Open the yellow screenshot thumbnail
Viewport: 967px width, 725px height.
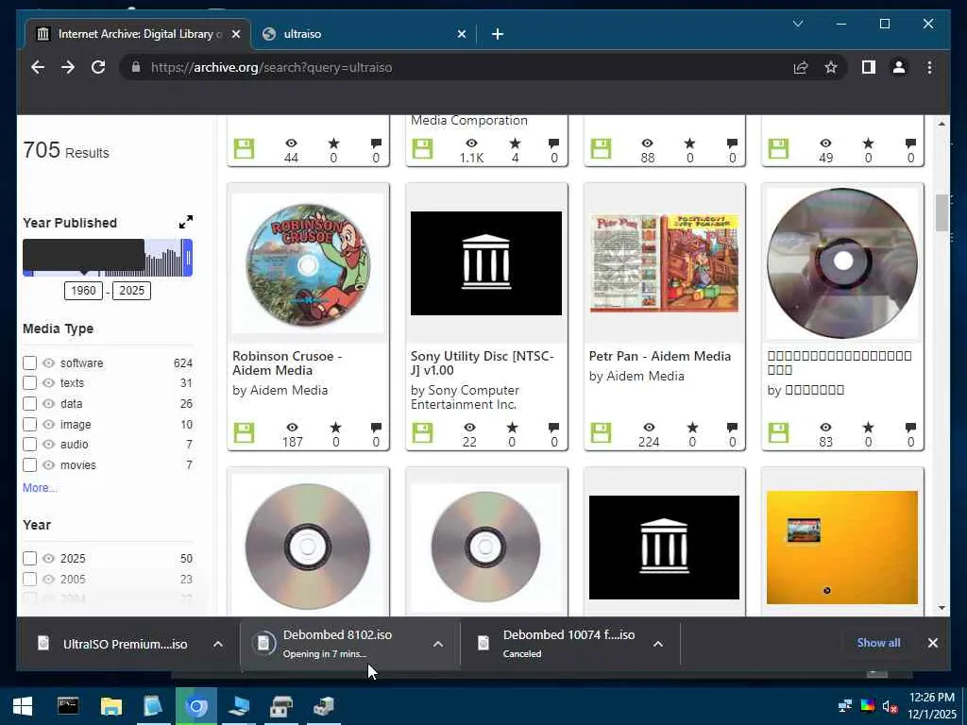(842, 548)
